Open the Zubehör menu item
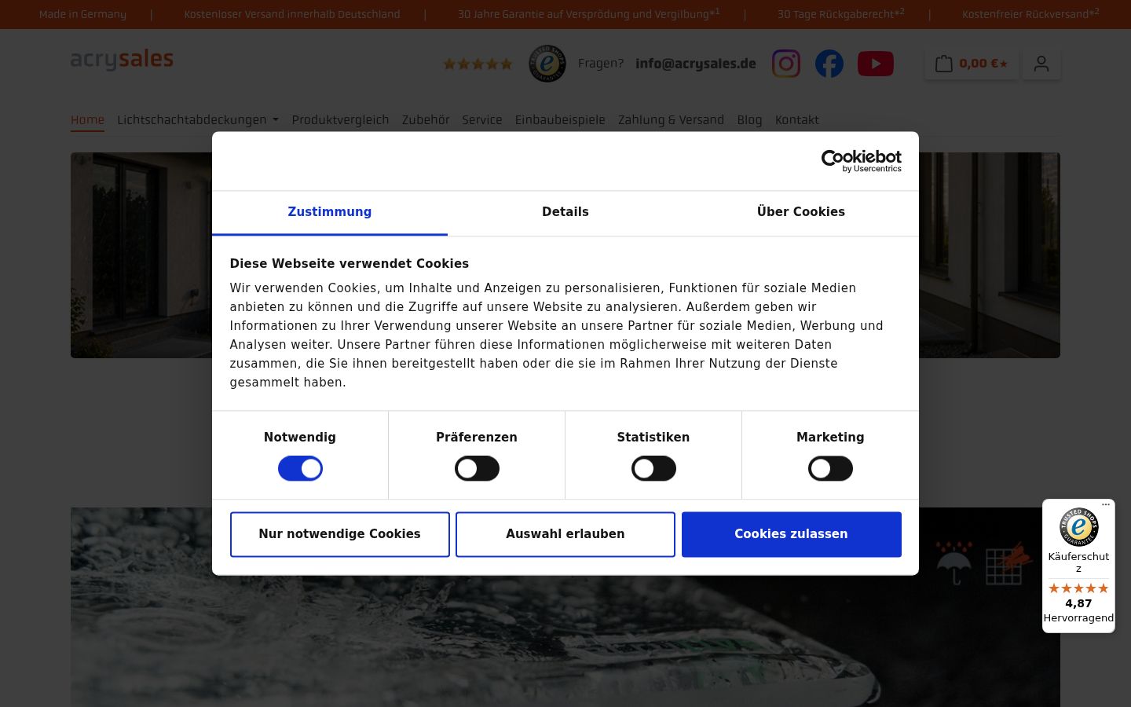Screen dimensions: 1131x707 coord(426,119)
